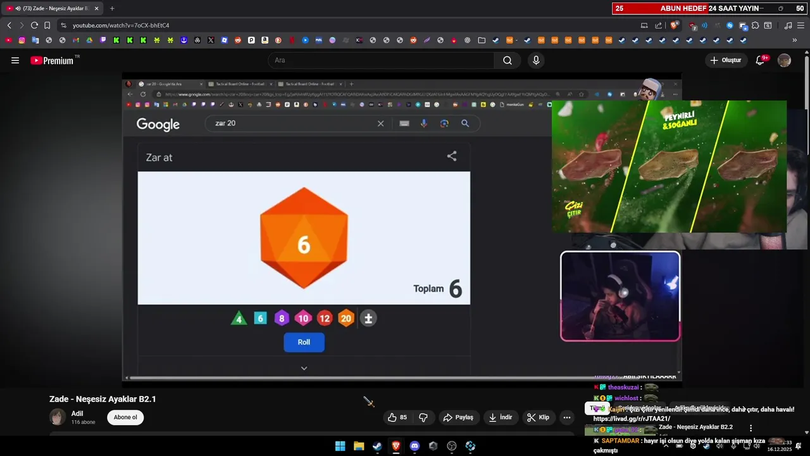Share the video with Paylaş
The image size is (810, 456).
click(x=458, y=417)
